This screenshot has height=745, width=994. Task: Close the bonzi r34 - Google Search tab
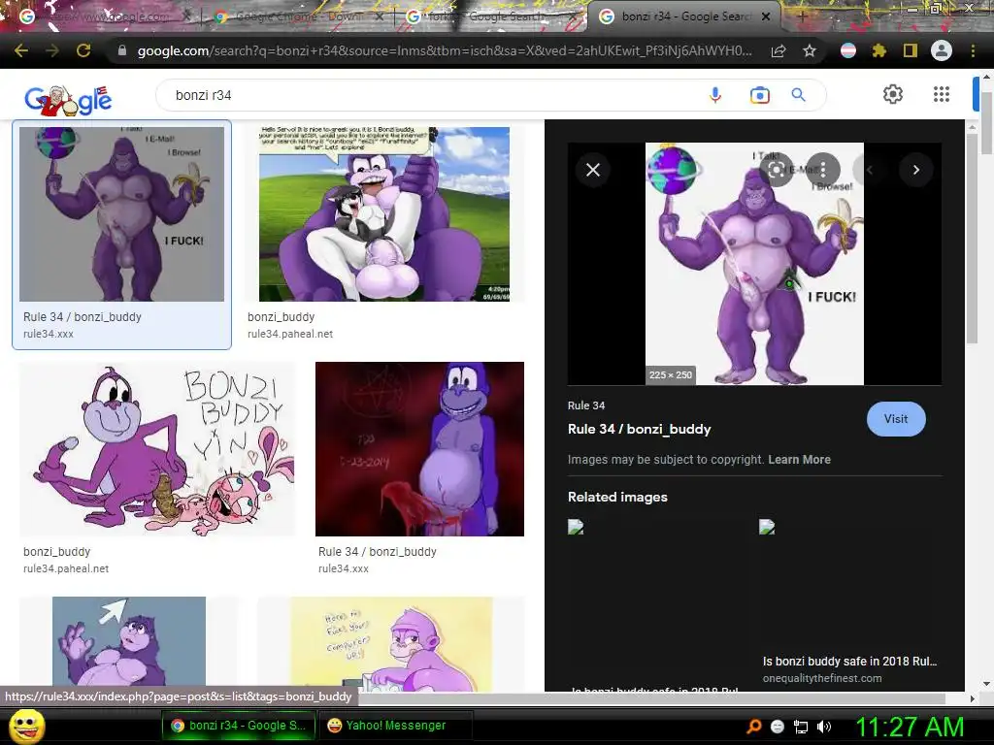[766, 16]
